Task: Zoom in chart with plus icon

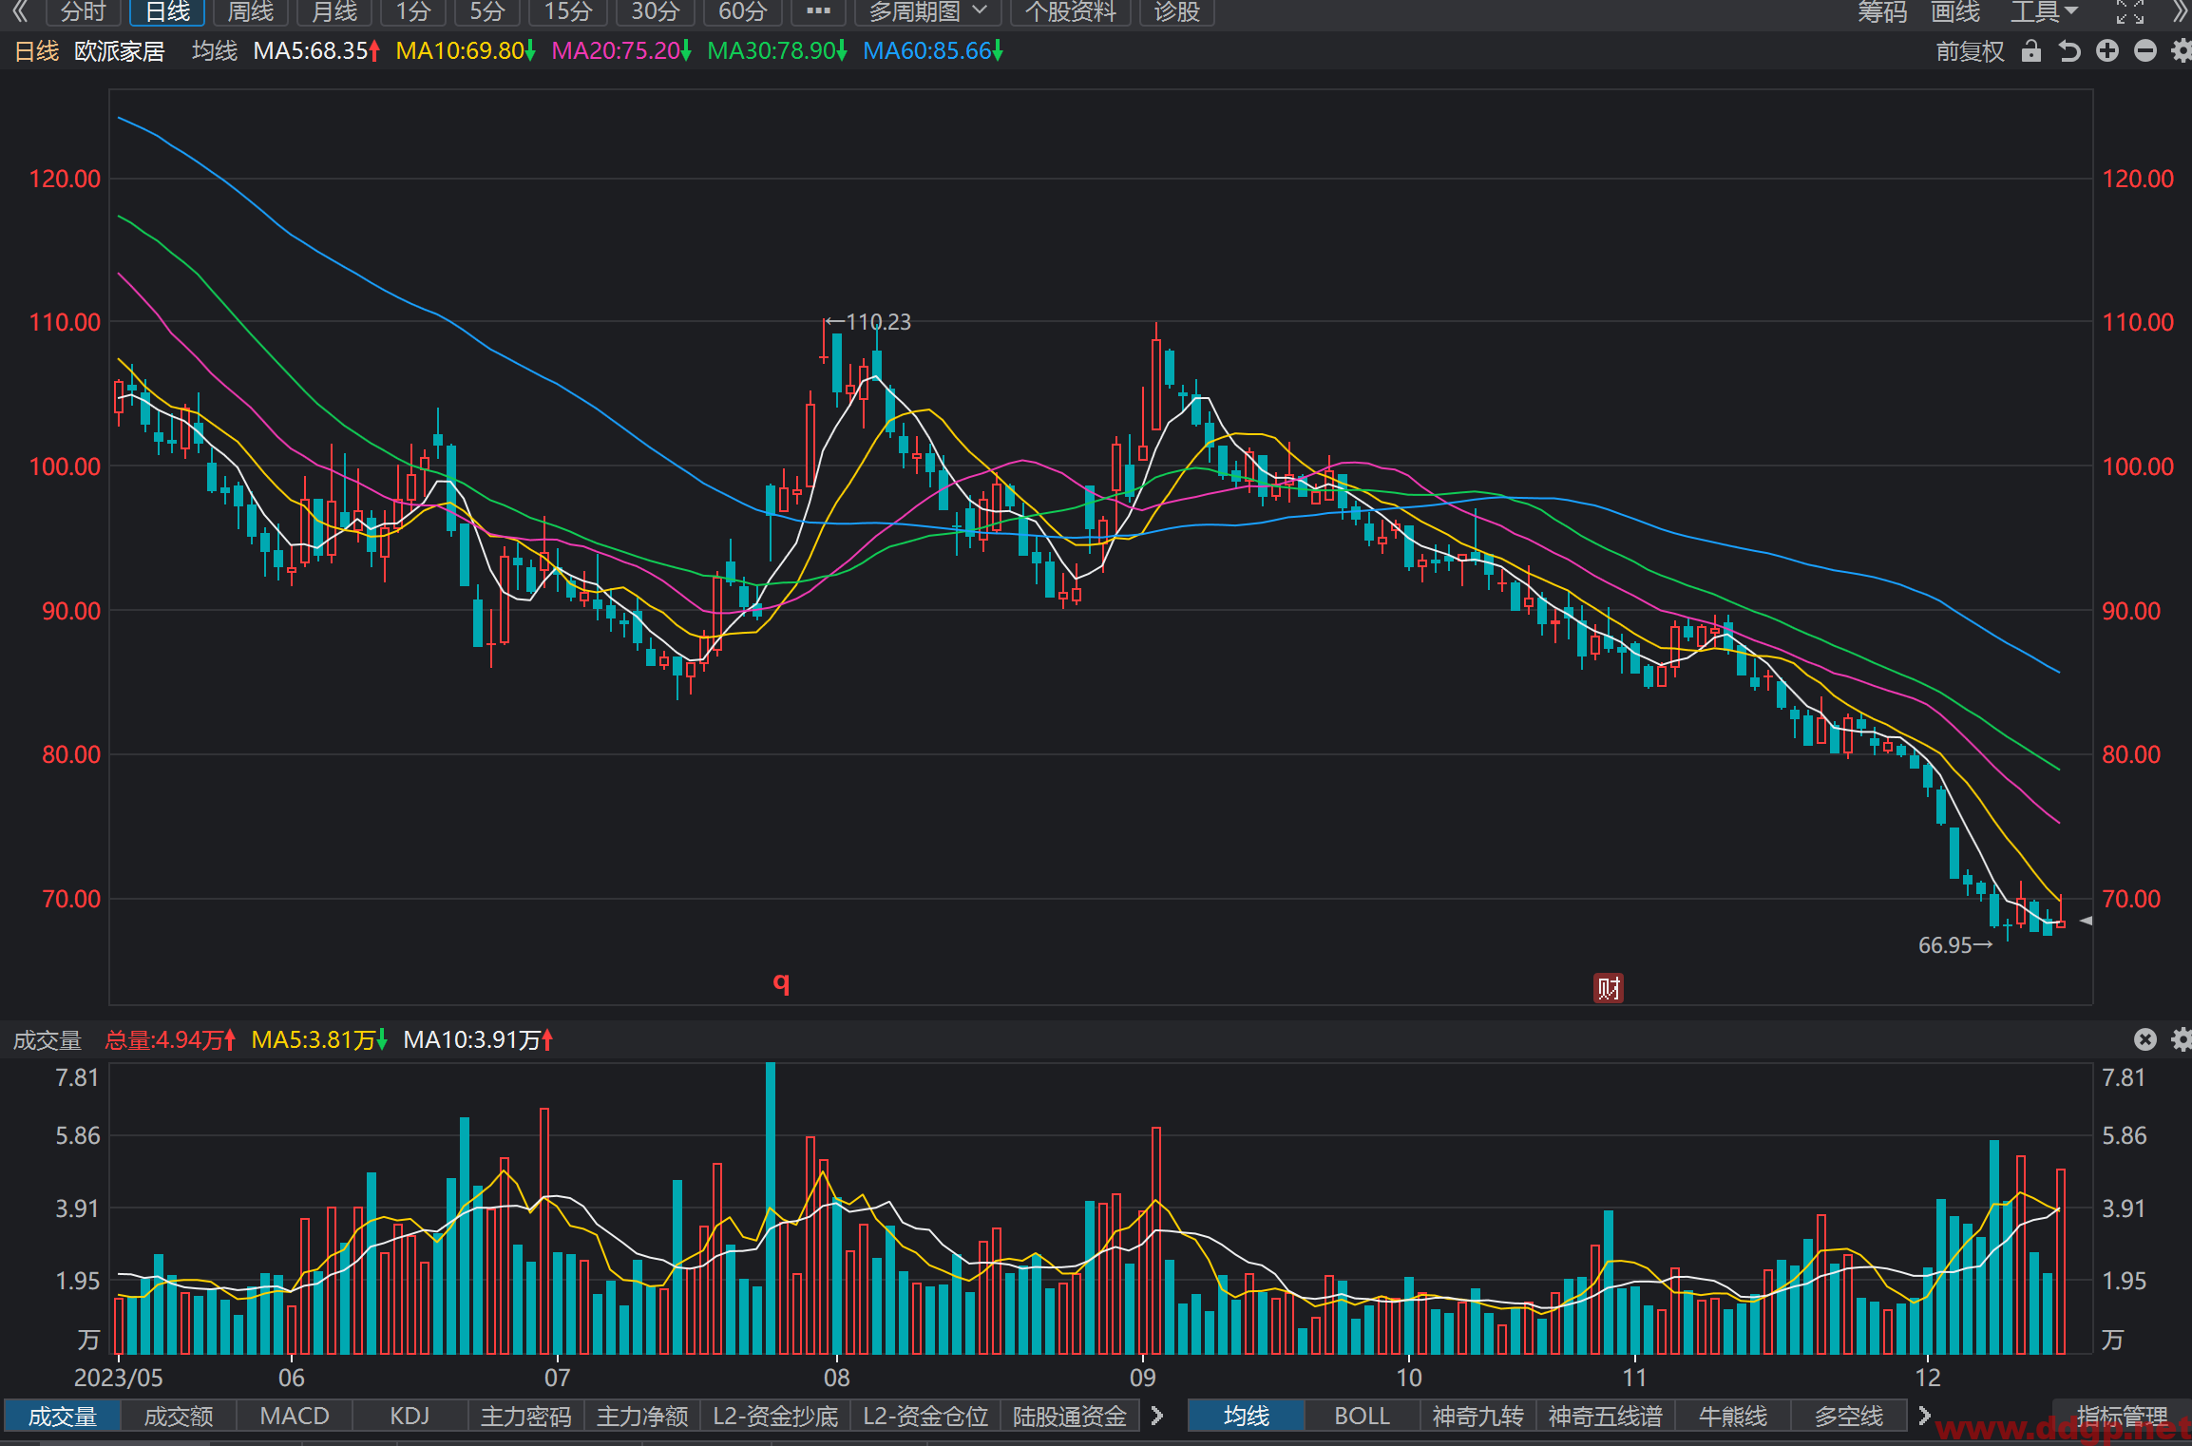Action: pyautogui.click(x=2107, y=50)
